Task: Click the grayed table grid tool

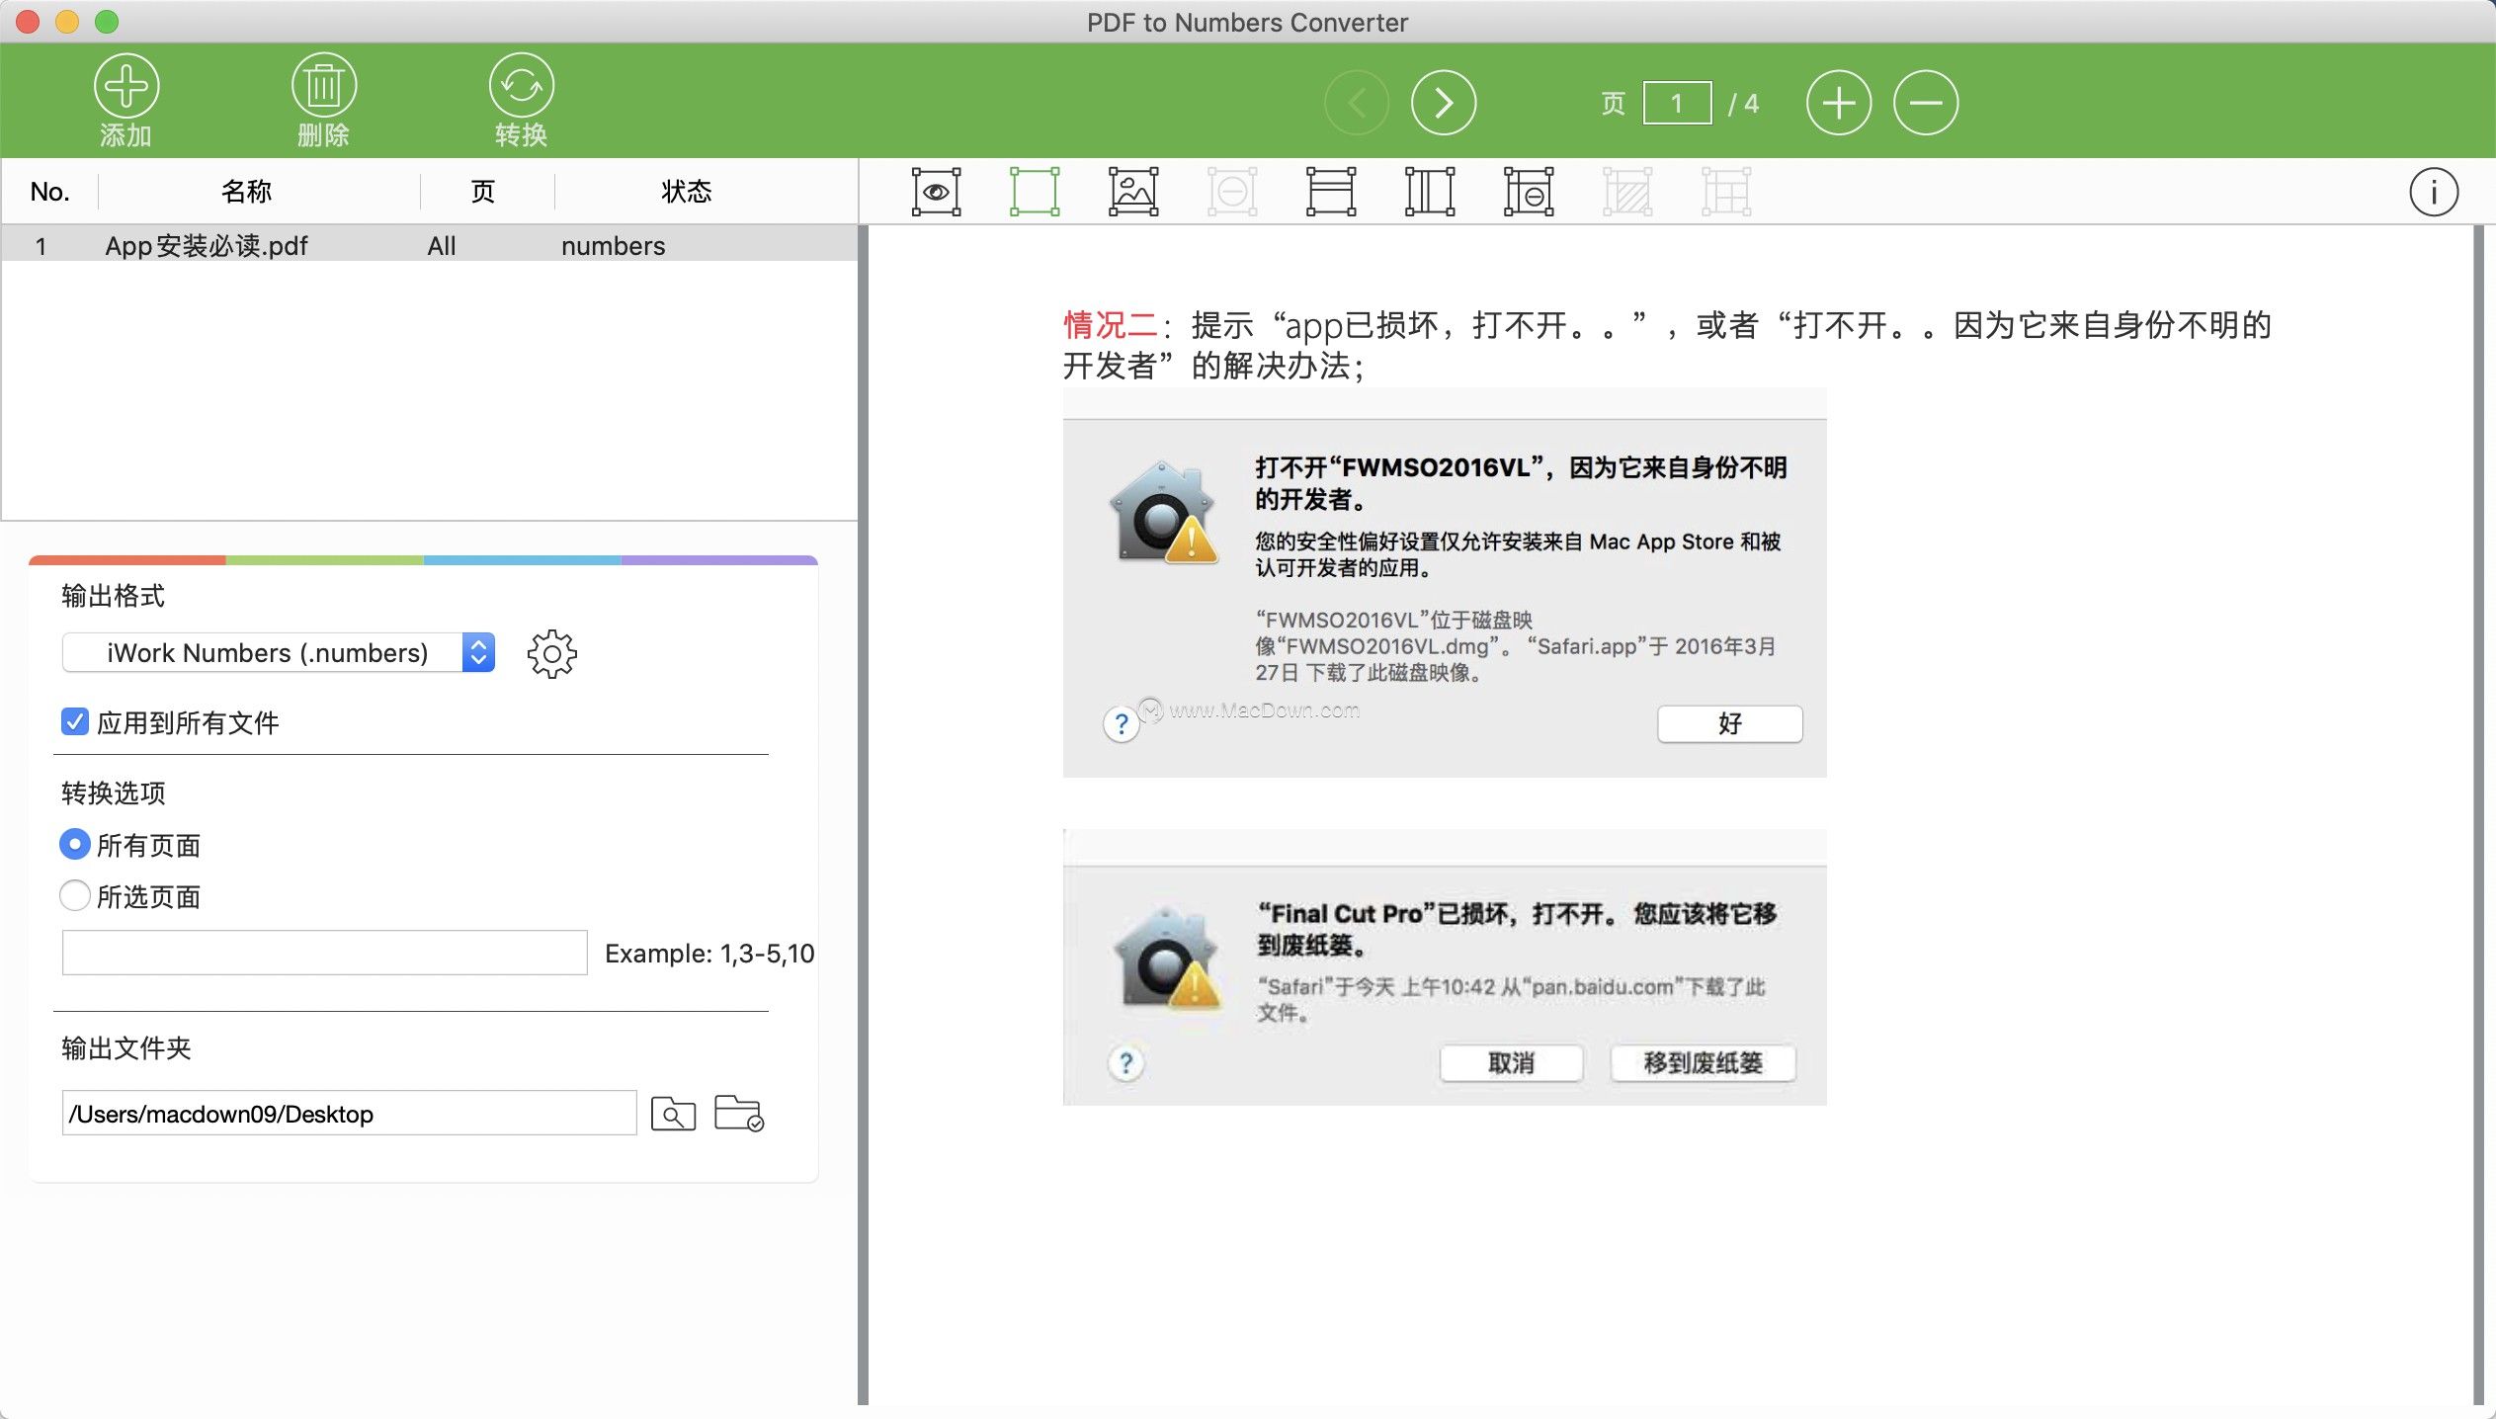Action: click(x=1726, y=192)
